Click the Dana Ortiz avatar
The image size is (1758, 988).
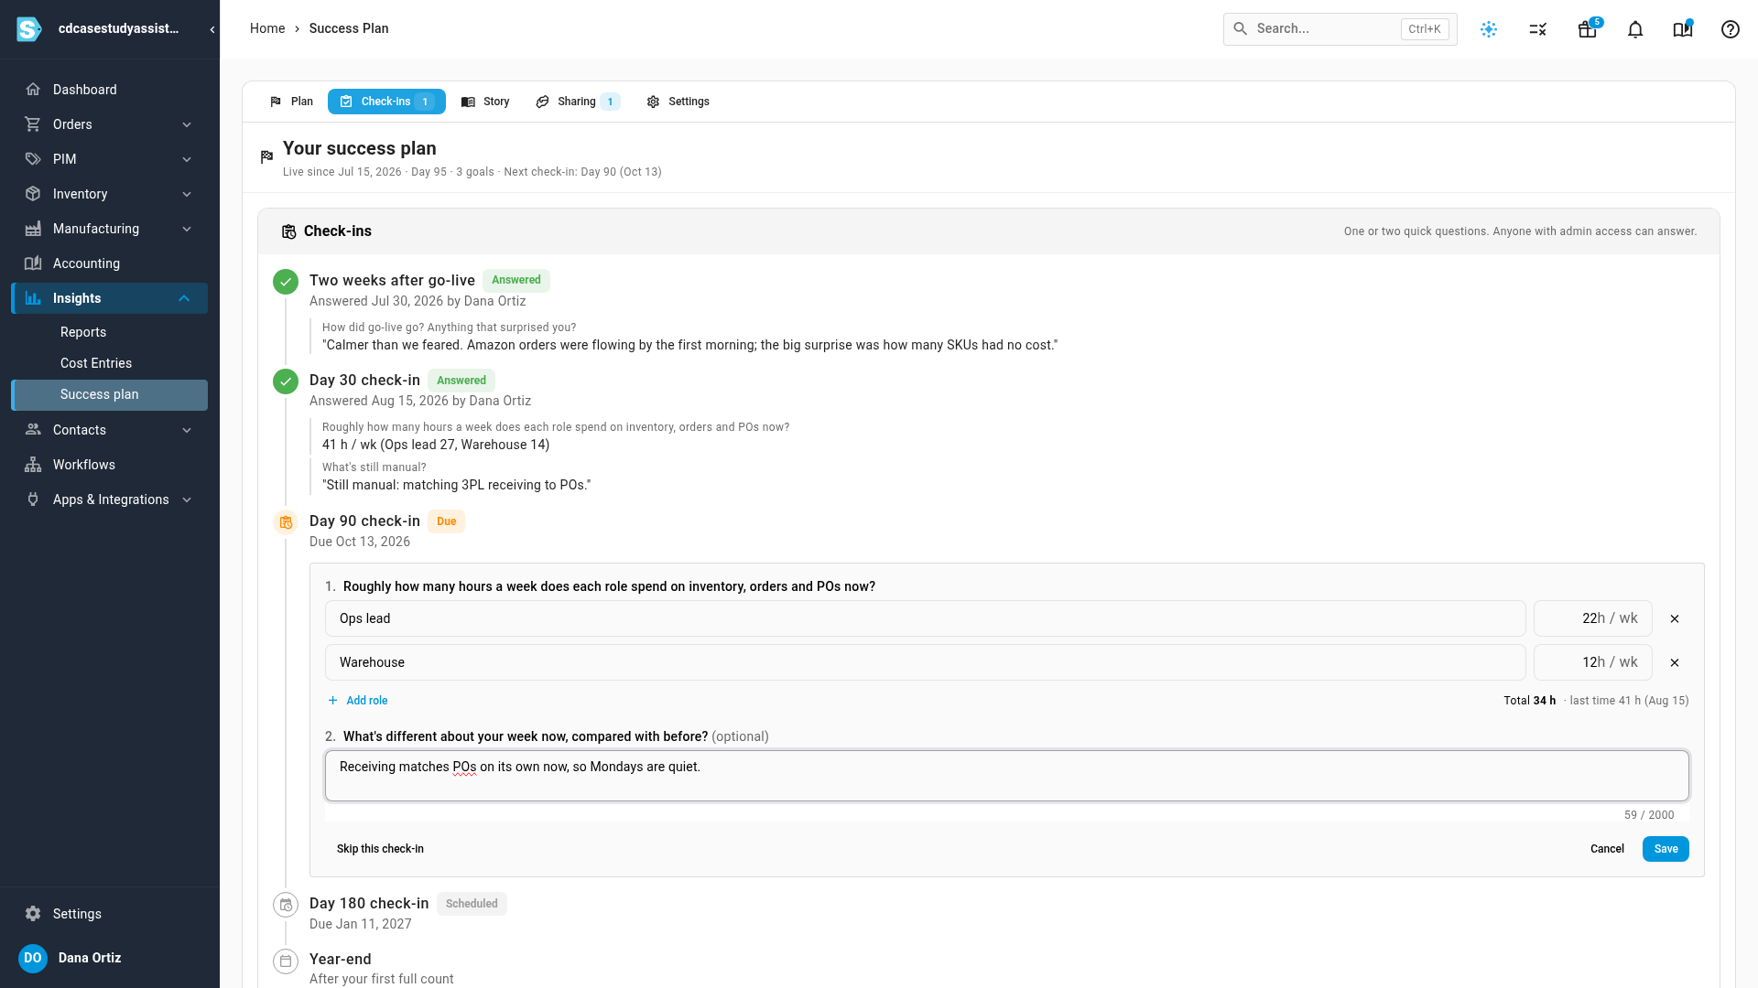(x=33, y=958)
